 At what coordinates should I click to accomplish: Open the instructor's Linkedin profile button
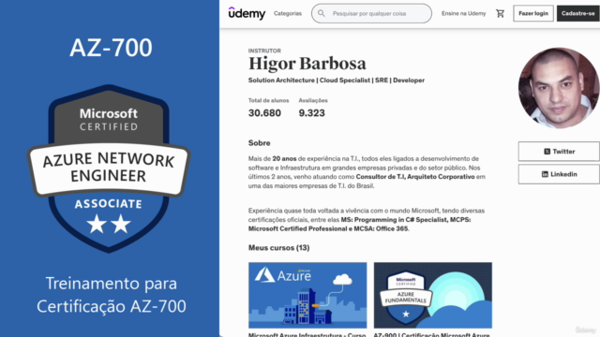tap(559, 174)
